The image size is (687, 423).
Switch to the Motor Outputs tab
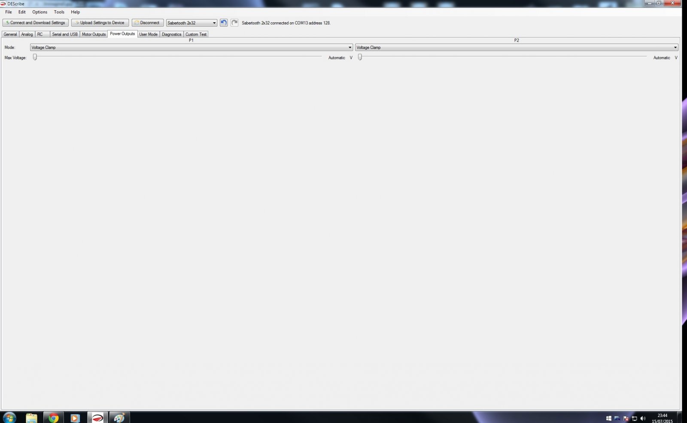tap(94, 34)
